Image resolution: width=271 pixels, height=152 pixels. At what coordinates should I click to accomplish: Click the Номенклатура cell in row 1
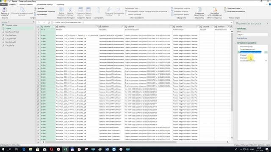click(x=186, y=30)
